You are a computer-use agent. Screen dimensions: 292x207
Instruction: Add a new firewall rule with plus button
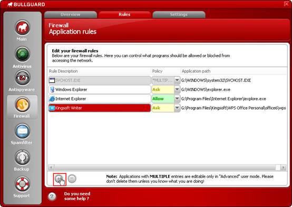(59, 179)
